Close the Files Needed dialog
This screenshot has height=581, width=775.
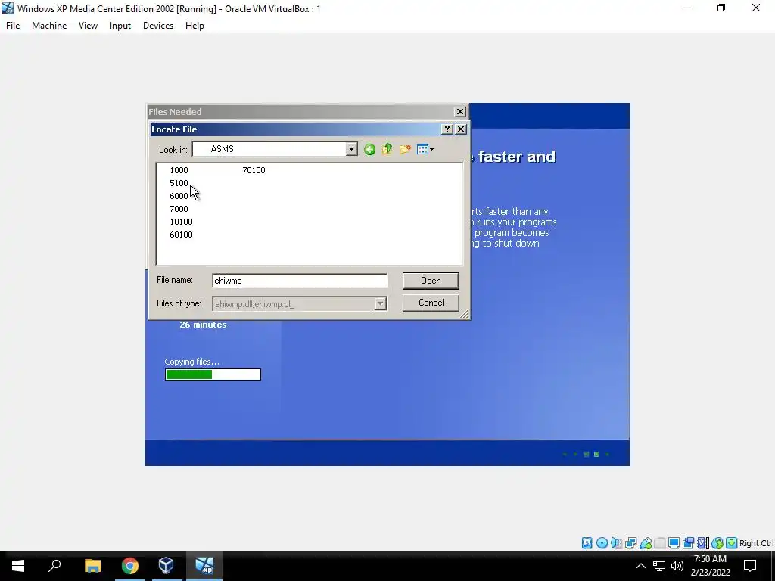[459, 112]
